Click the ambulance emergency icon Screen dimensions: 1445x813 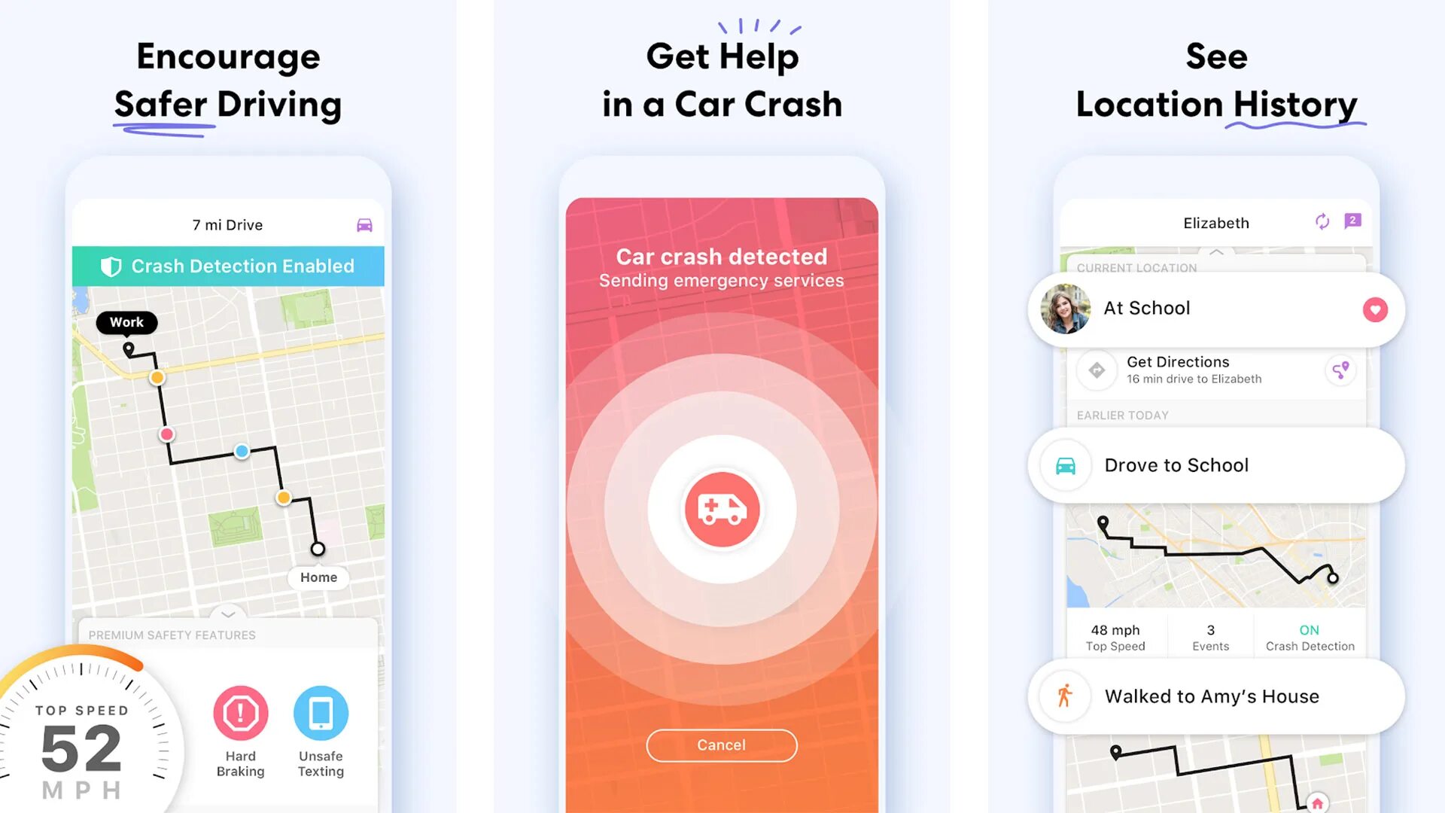(722, 509)
